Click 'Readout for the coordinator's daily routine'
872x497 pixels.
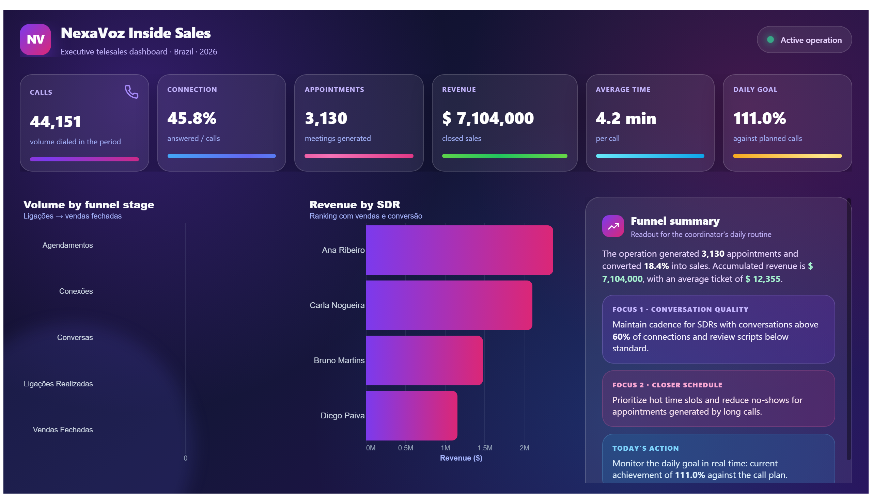point(701,235)
